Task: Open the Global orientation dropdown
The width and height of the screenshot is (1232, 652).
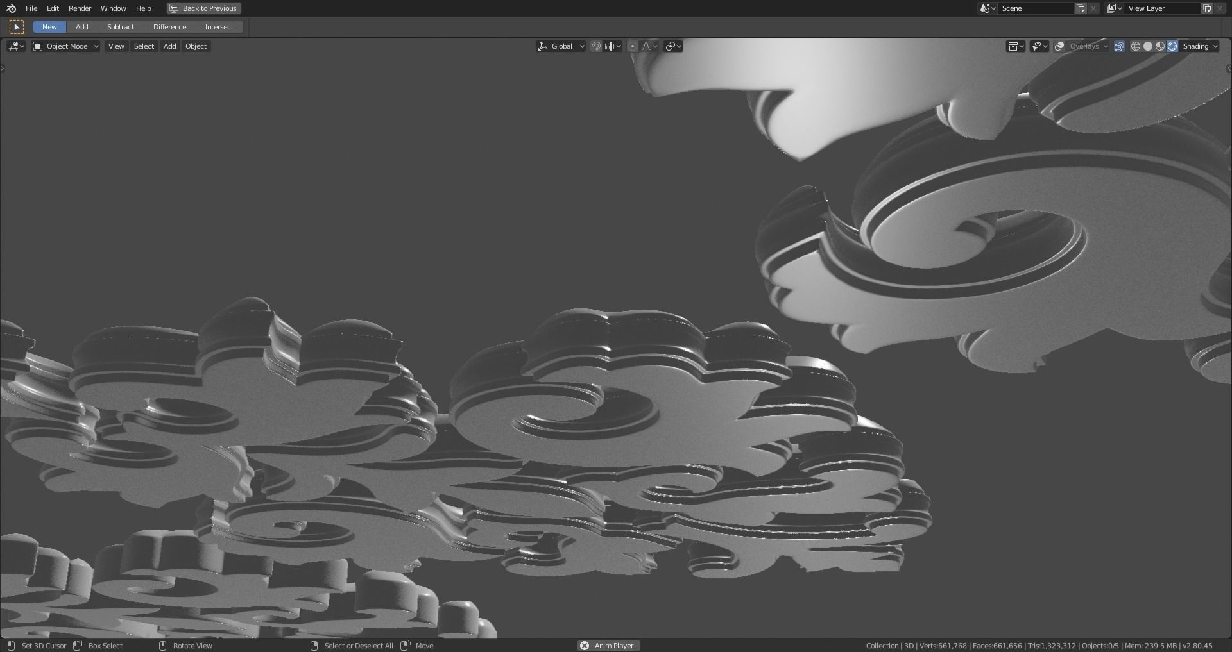Action: point(561,46)
